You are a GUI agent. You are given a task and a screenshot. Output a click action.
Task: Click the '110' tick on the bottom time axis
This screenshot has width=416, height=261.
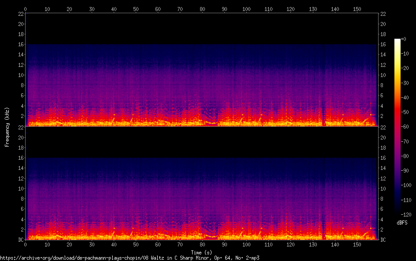[x=268, y=245]
